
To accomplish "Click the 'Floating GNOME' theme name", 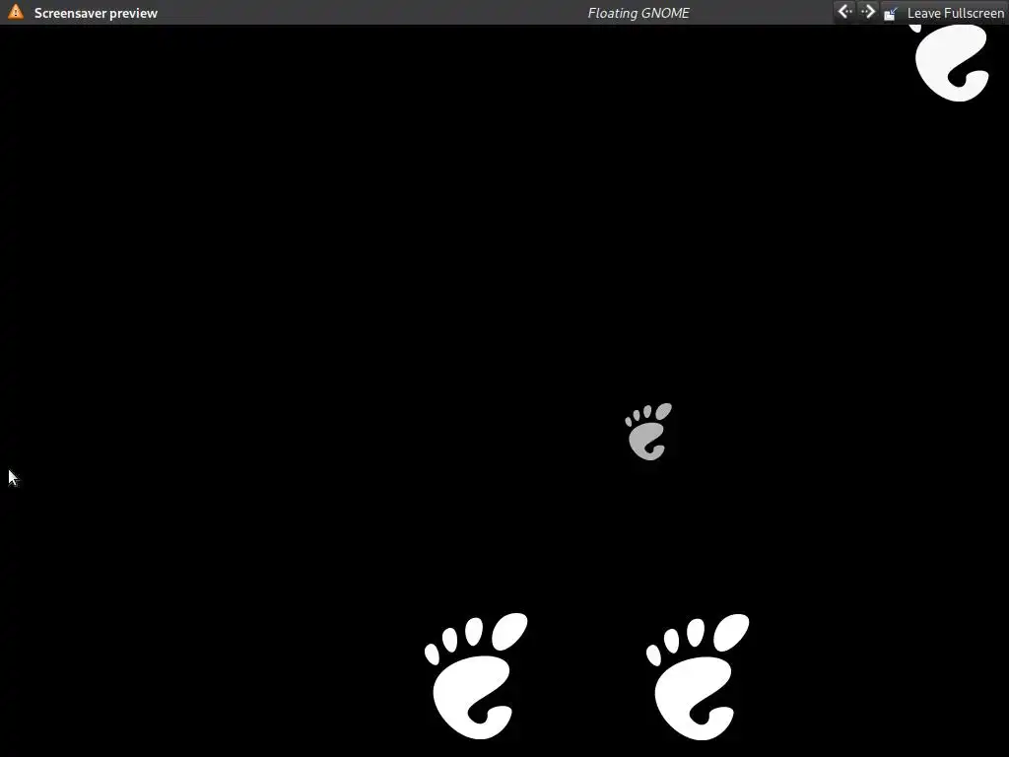I will point(639,13).
